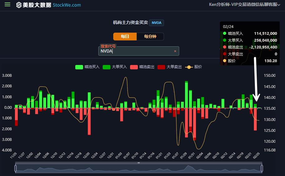Clear the NVDA search text
The image size is (285, 176).
(175, 51)
